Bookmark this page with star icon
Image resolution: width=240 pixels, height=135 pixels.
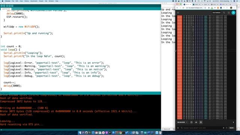pyautogui.click(x=205, y=7)
